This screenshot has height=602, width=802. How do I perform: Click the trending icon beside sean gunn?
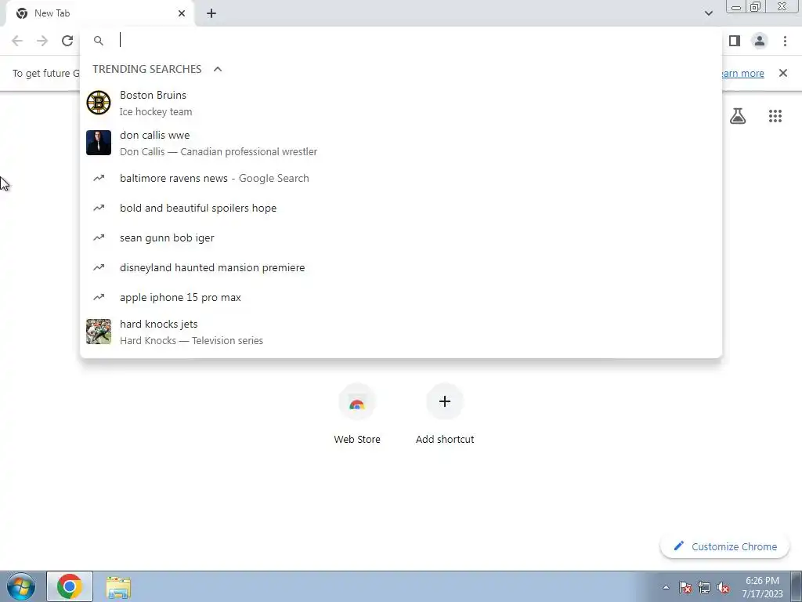coord(99,238)
